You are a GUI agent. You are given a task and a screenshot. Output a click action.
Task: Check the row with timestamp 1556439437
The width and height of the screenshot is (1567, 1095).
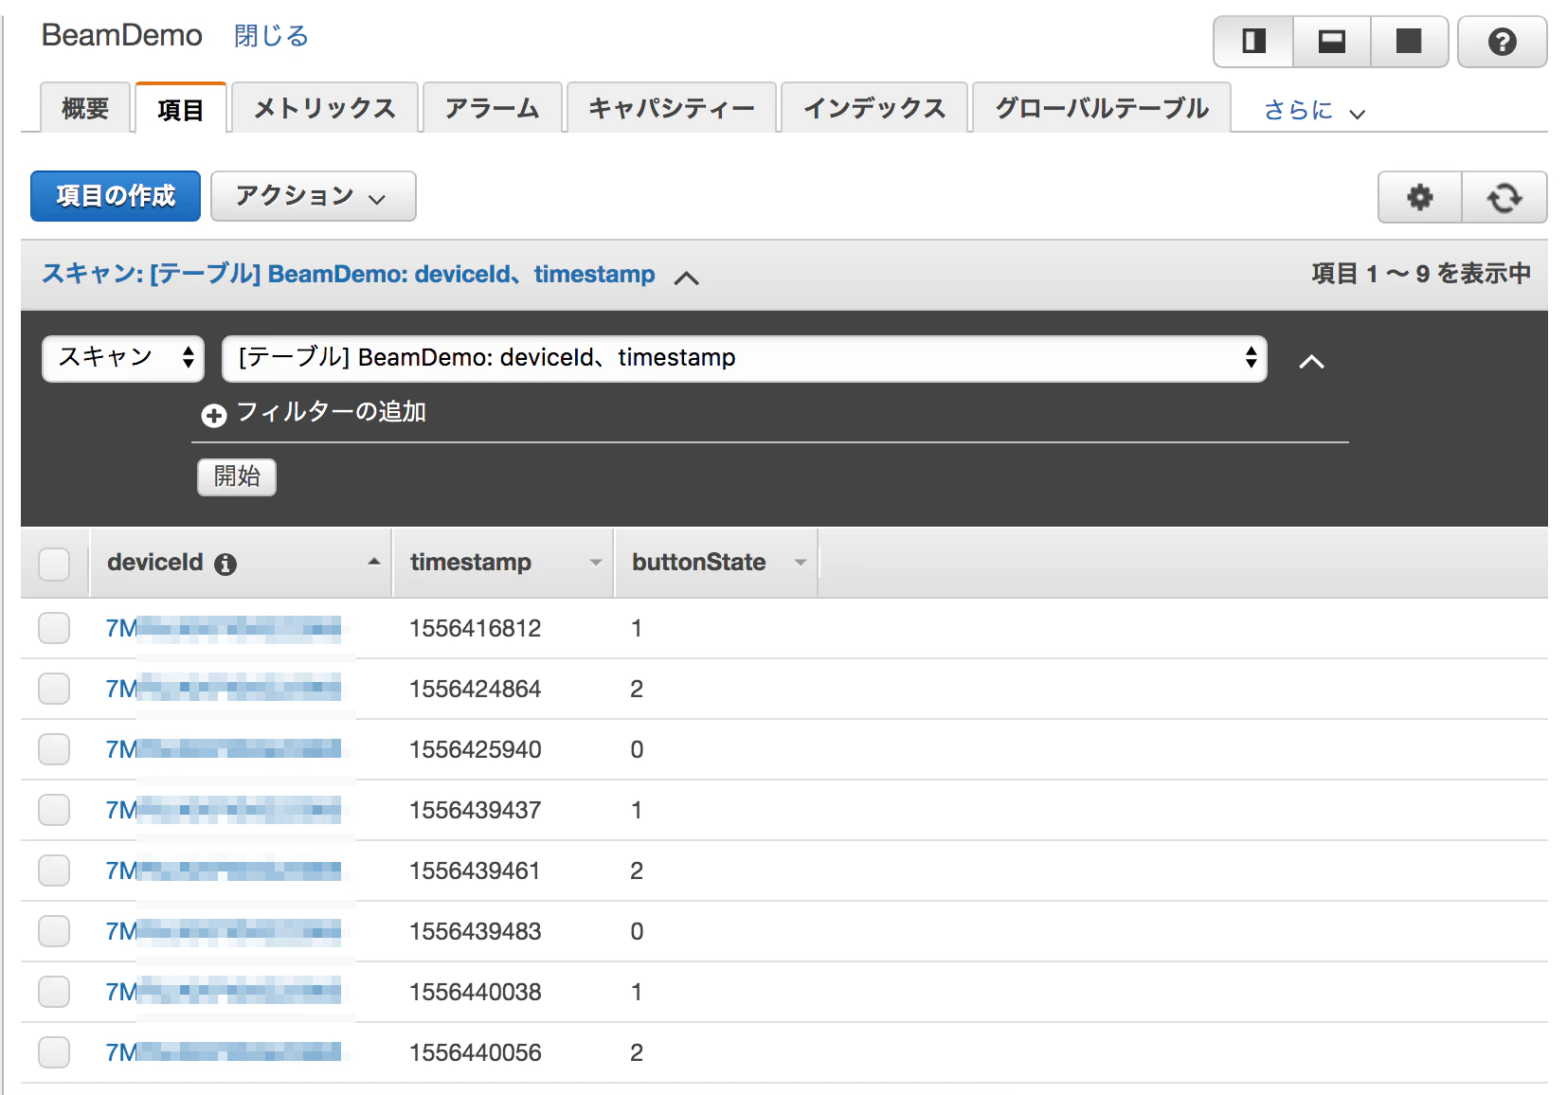[x=54, y=810]
